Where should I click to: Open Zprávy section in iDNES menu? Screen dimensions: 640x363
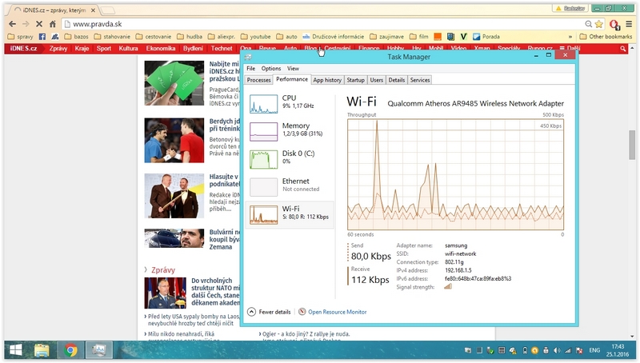(x=58, y=49)
